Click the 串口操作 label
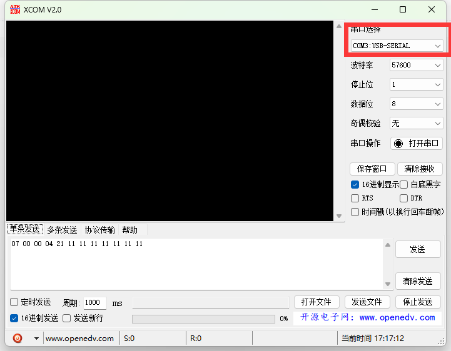This screenshot has height=351, width=451. click(365, 143)
